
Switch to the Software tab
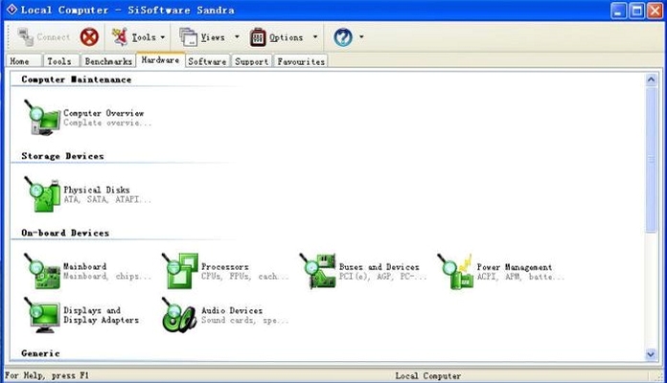tap(207, 61)
